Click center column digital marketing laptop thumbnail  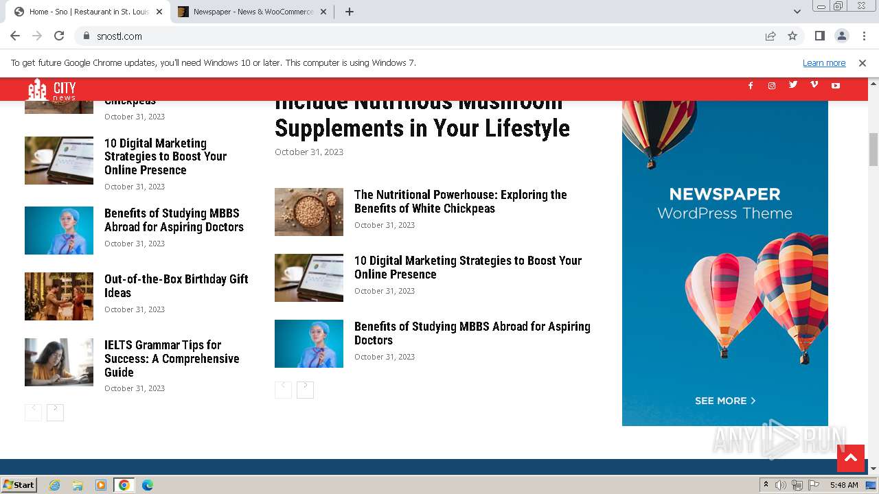click(309, 278)
